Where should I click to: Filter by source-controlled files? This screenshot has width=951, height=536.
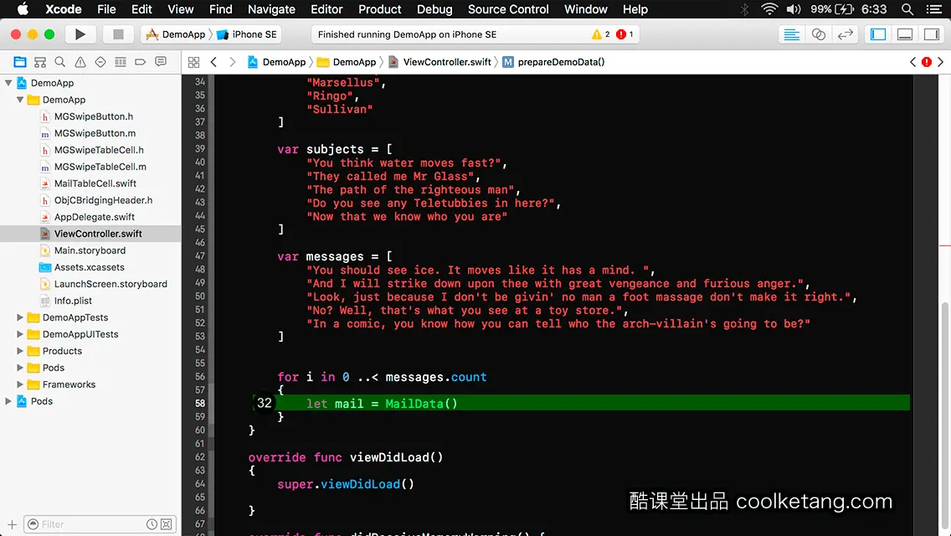[x=167, y=524]
